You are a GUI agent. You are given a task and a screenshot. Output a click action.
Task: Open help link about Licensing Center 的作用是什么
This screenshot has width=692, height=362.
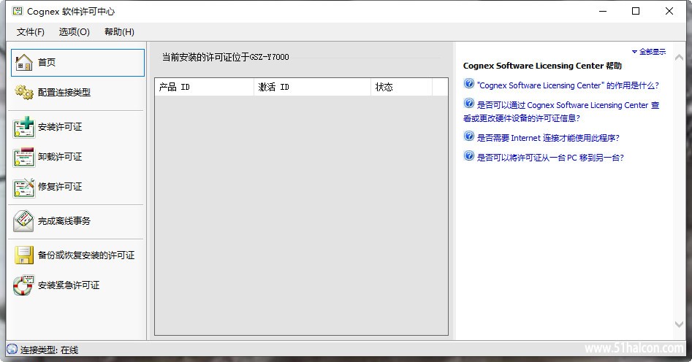[568, 85]
